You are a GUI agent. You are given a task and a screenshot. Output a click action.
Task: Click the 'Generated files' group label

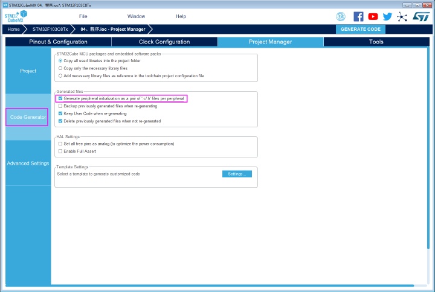69,92
